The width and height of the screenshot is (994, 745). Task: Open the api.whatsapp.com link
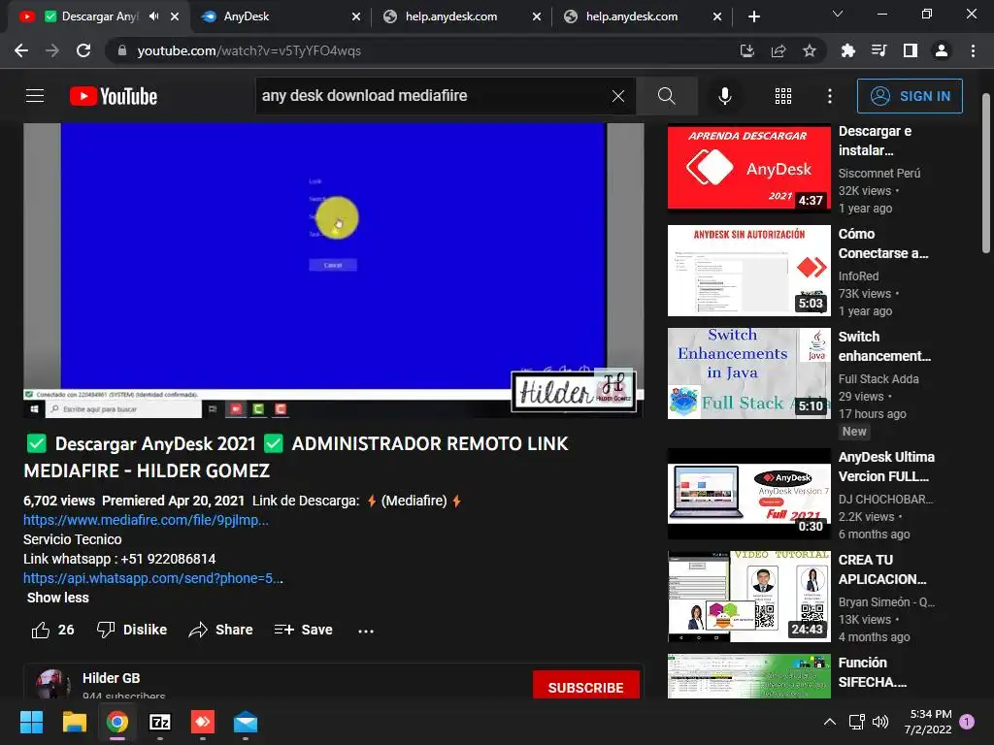click(x=152, y=578)
